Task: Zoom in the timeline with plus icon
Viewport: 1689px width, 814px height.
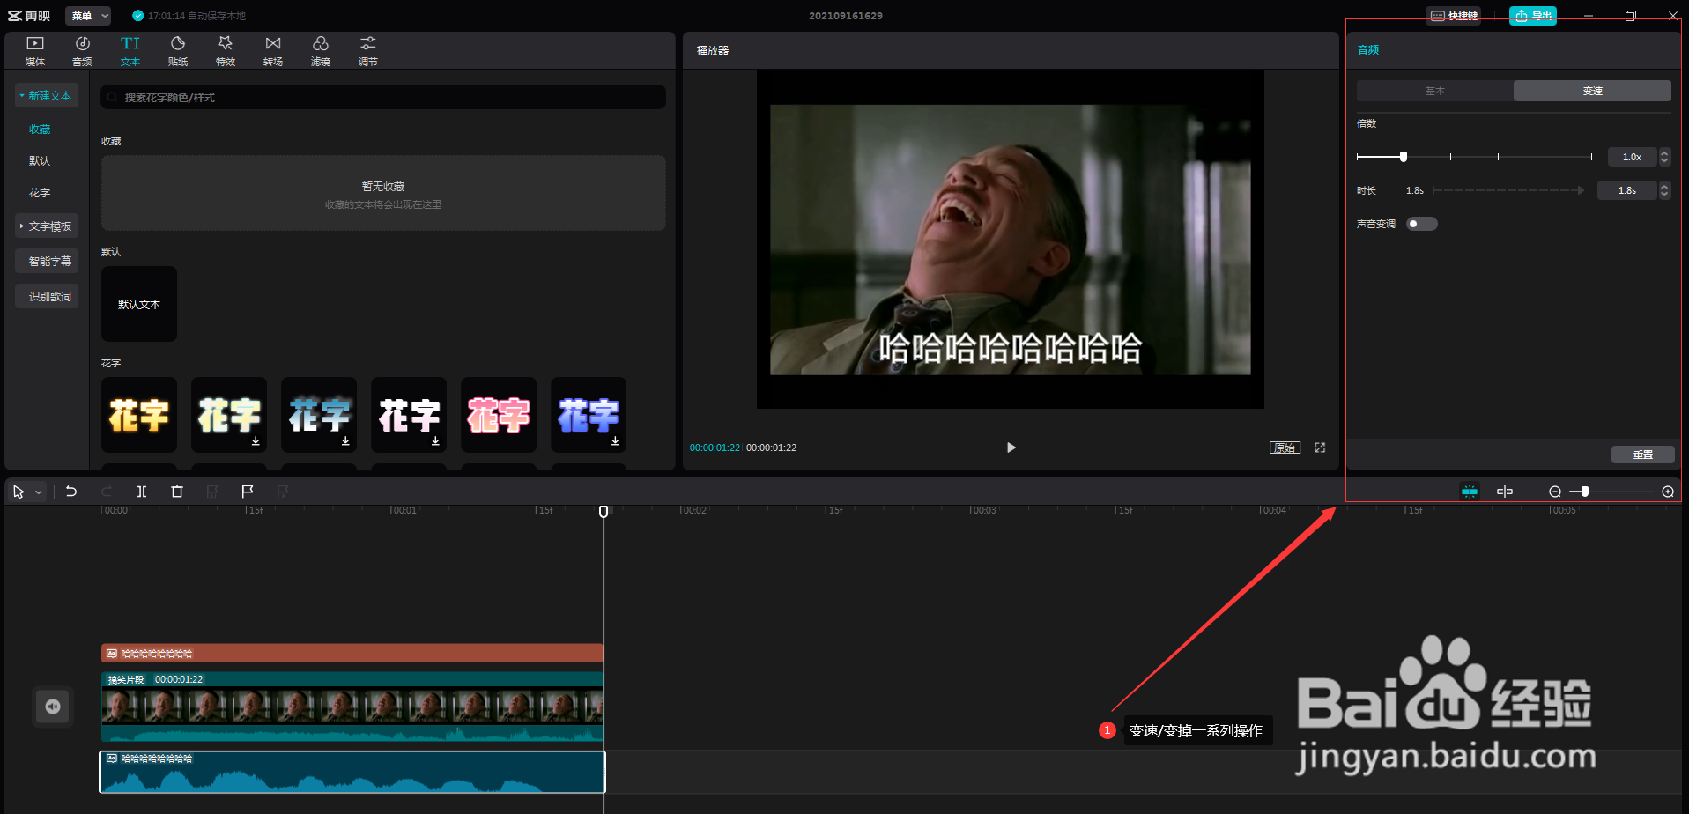Action: 1668,492
